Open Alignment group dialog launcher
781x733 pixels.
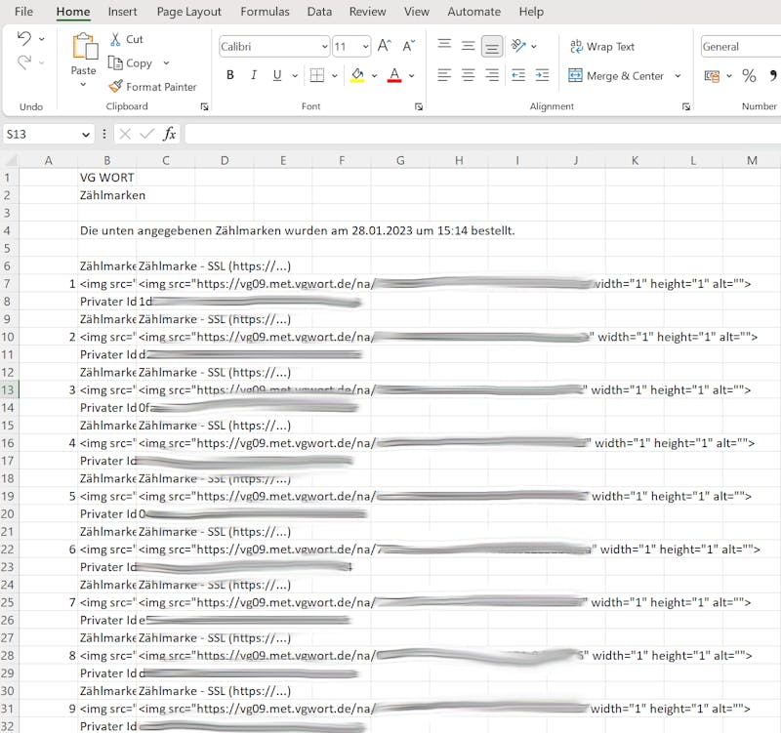pyautogui.click(x=686, y=106)
